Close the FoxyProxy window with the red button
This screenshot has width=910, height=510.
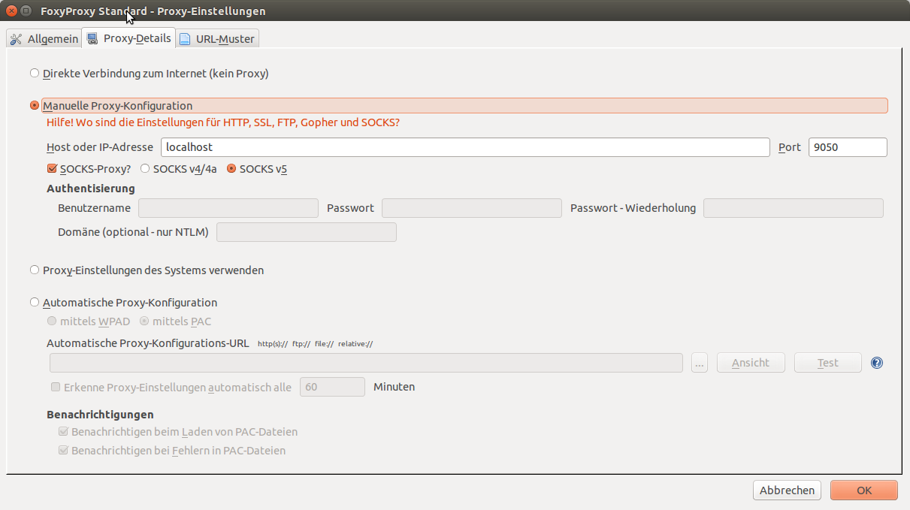click(x=11, y=11)
